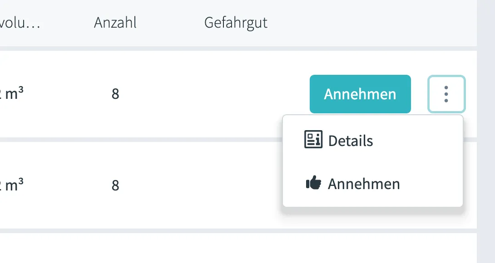Select "Details" from the context menu
Screen dimensions: 495x263
[x=350, y=140]
